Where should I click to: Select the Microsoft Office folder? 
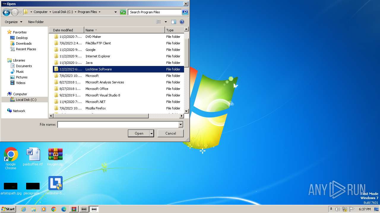[x=118, y=89]
